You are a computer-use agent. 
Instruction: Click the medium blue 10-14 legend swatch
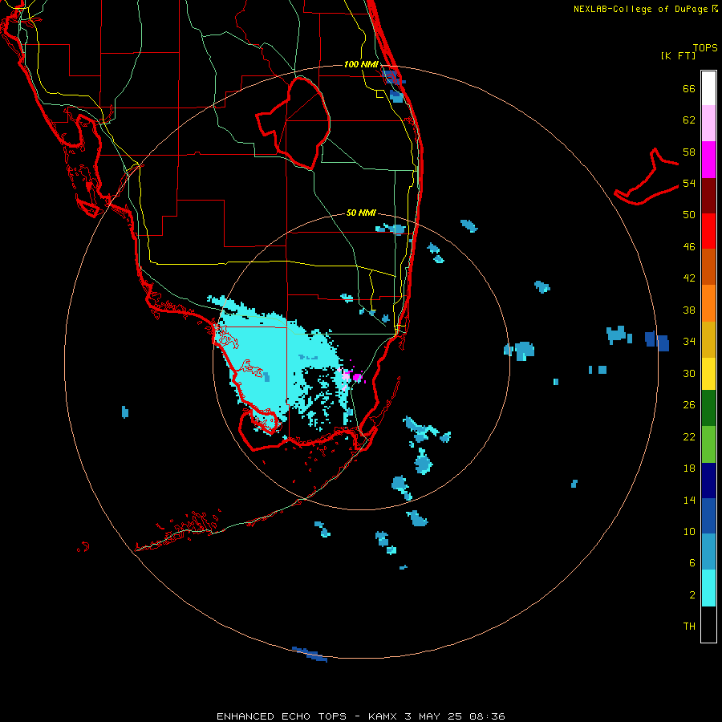pos(708,516)
